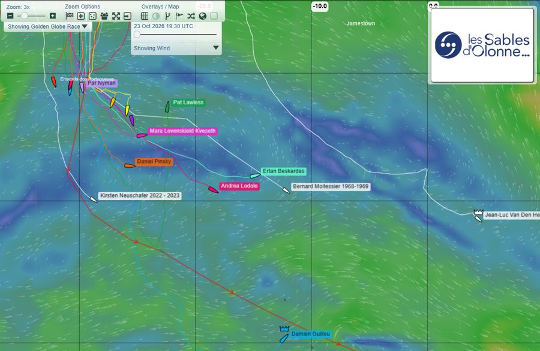The width and height of the screenshot is (540, 351).
Task: Toggle the grid overlay icon
Action: point(145,16)
